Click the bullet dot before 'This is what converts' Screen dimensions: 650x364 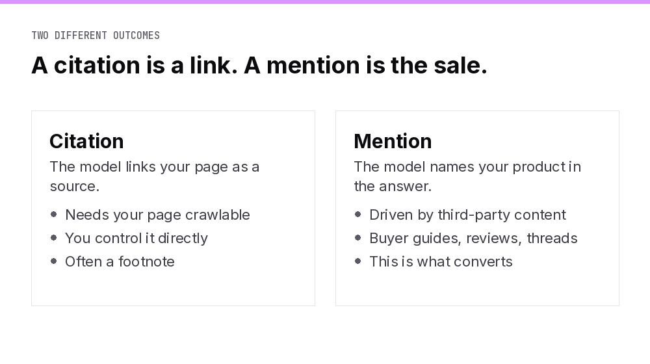358,261
